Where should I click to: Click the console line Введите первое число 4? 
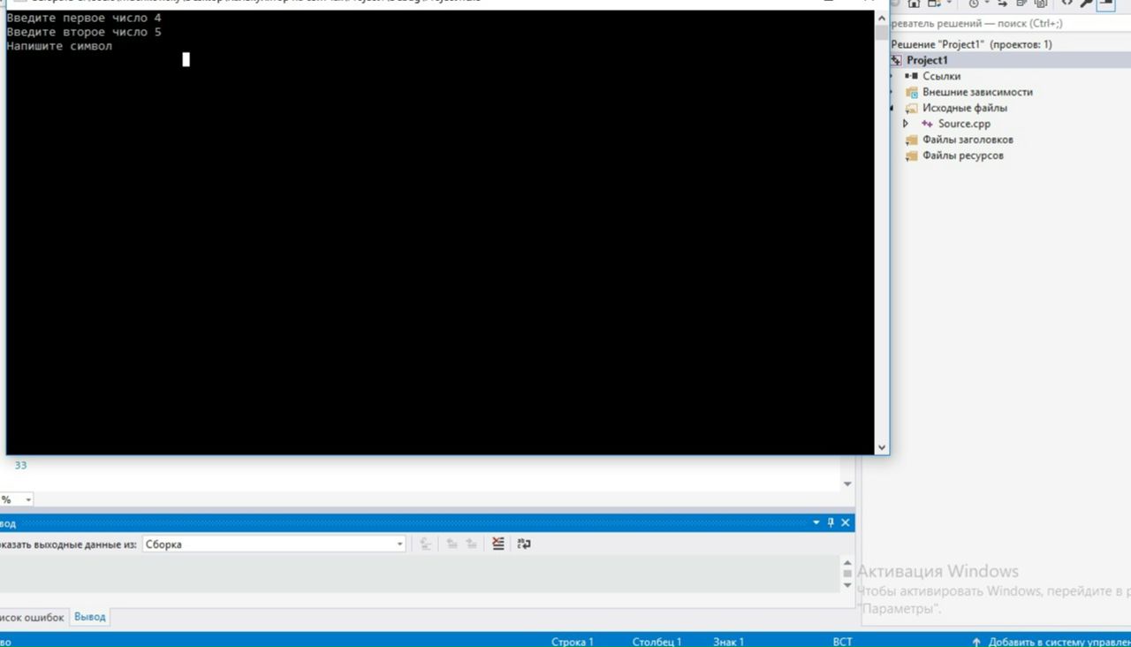click(84, 18)
